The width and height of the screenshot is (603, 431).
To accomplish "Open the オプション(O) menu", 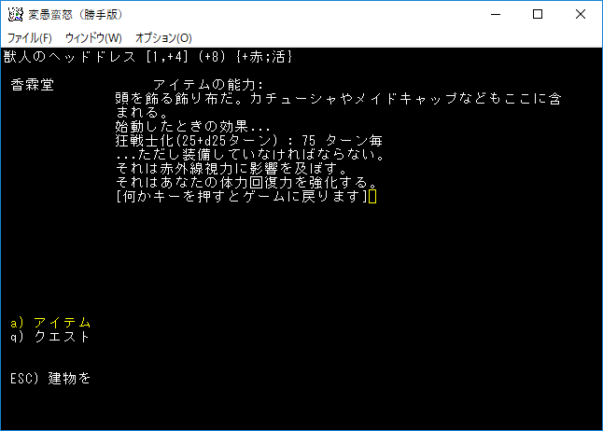I will pos(163,38).
